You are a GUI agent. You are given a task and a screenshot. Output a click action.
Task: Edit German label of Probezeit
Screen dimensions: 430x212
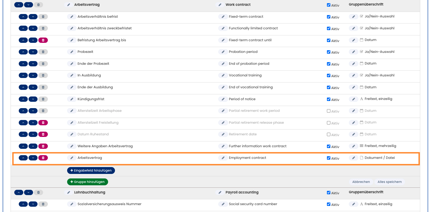point(72,52)
